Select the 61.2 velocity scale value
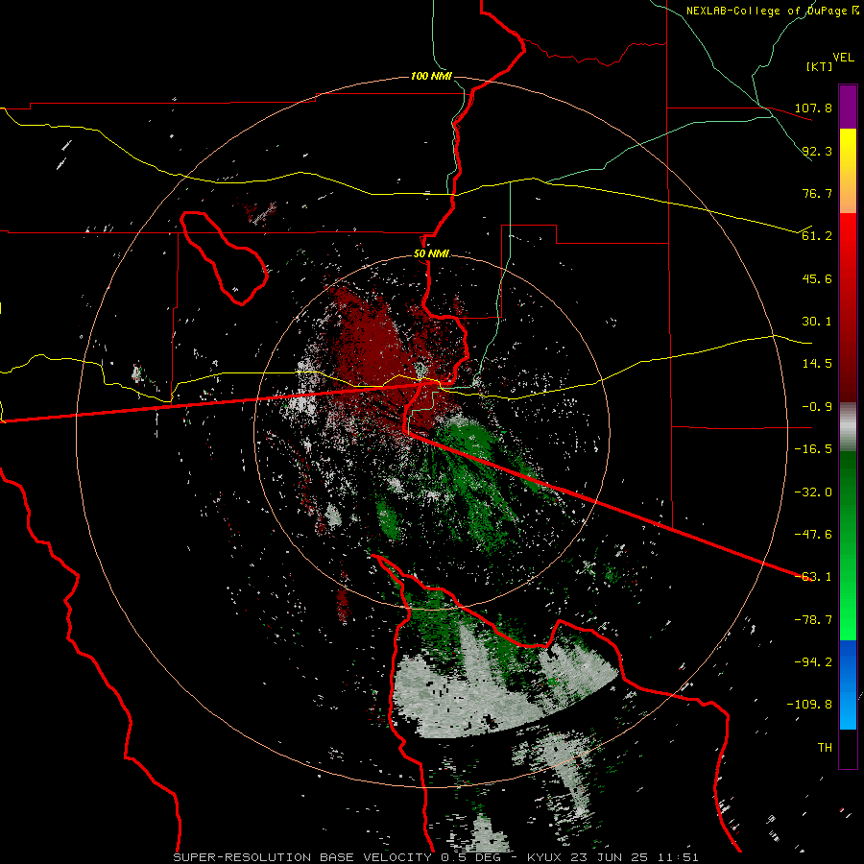864x864 pixels. point(817,236)
